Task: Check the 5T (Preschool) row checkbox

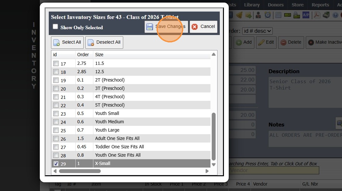Action: [56, 105]
